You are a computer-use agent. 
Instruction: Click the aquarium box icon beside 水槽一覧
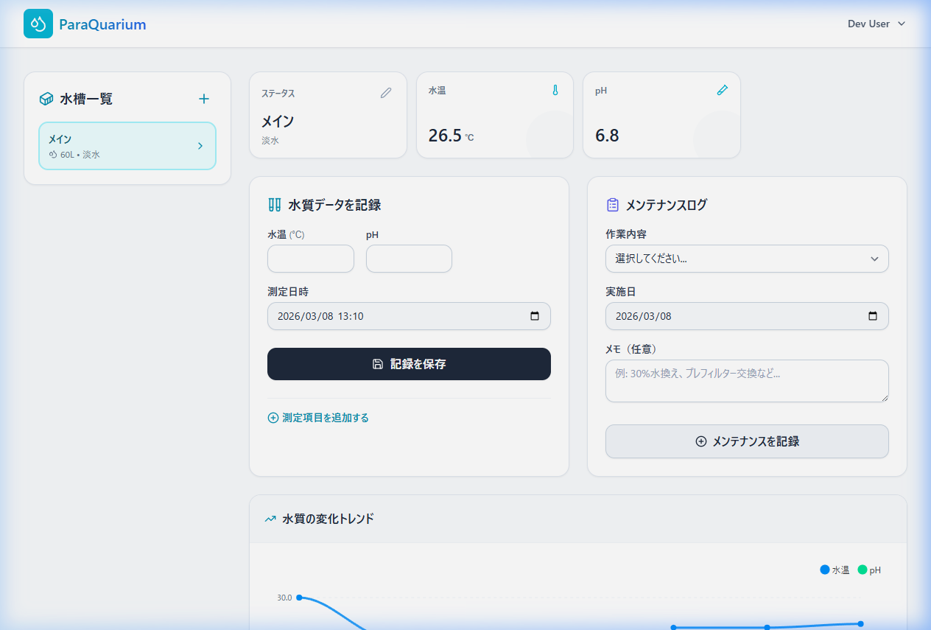(47, 98)
